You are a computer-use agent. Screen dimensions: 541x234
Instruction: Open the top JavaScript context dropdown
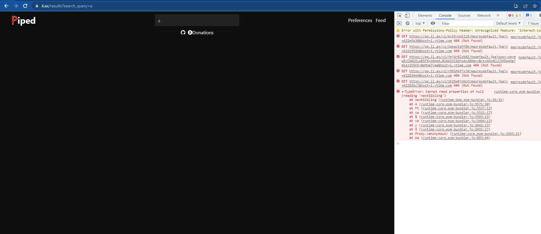click(420, 23)
